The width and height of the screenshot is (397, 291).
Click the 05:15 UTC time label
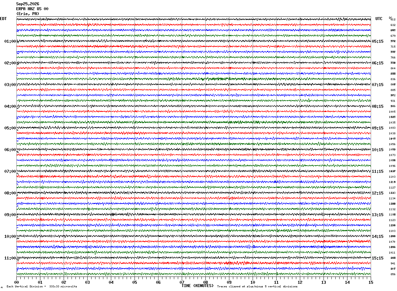[x=378, y=41]
